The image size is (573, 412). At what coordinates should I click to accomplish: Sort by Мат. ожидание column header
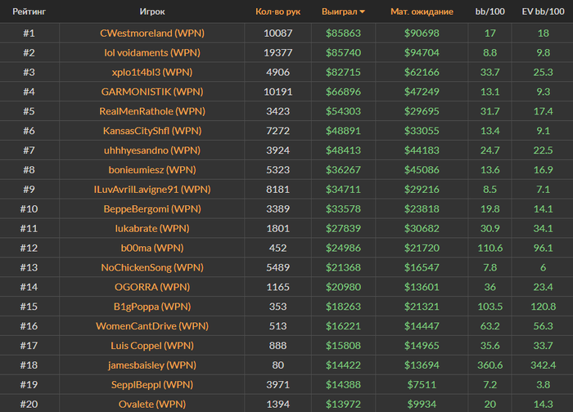422,12
